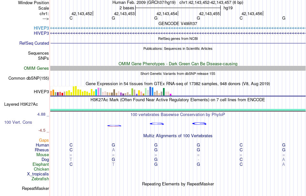
Task: Select the Elephant species row label
Action: 41,164
